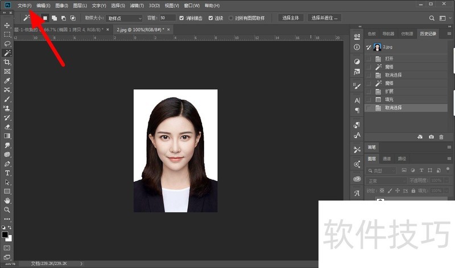
Task: Pick the Crop tool
Action: point(7,62)
